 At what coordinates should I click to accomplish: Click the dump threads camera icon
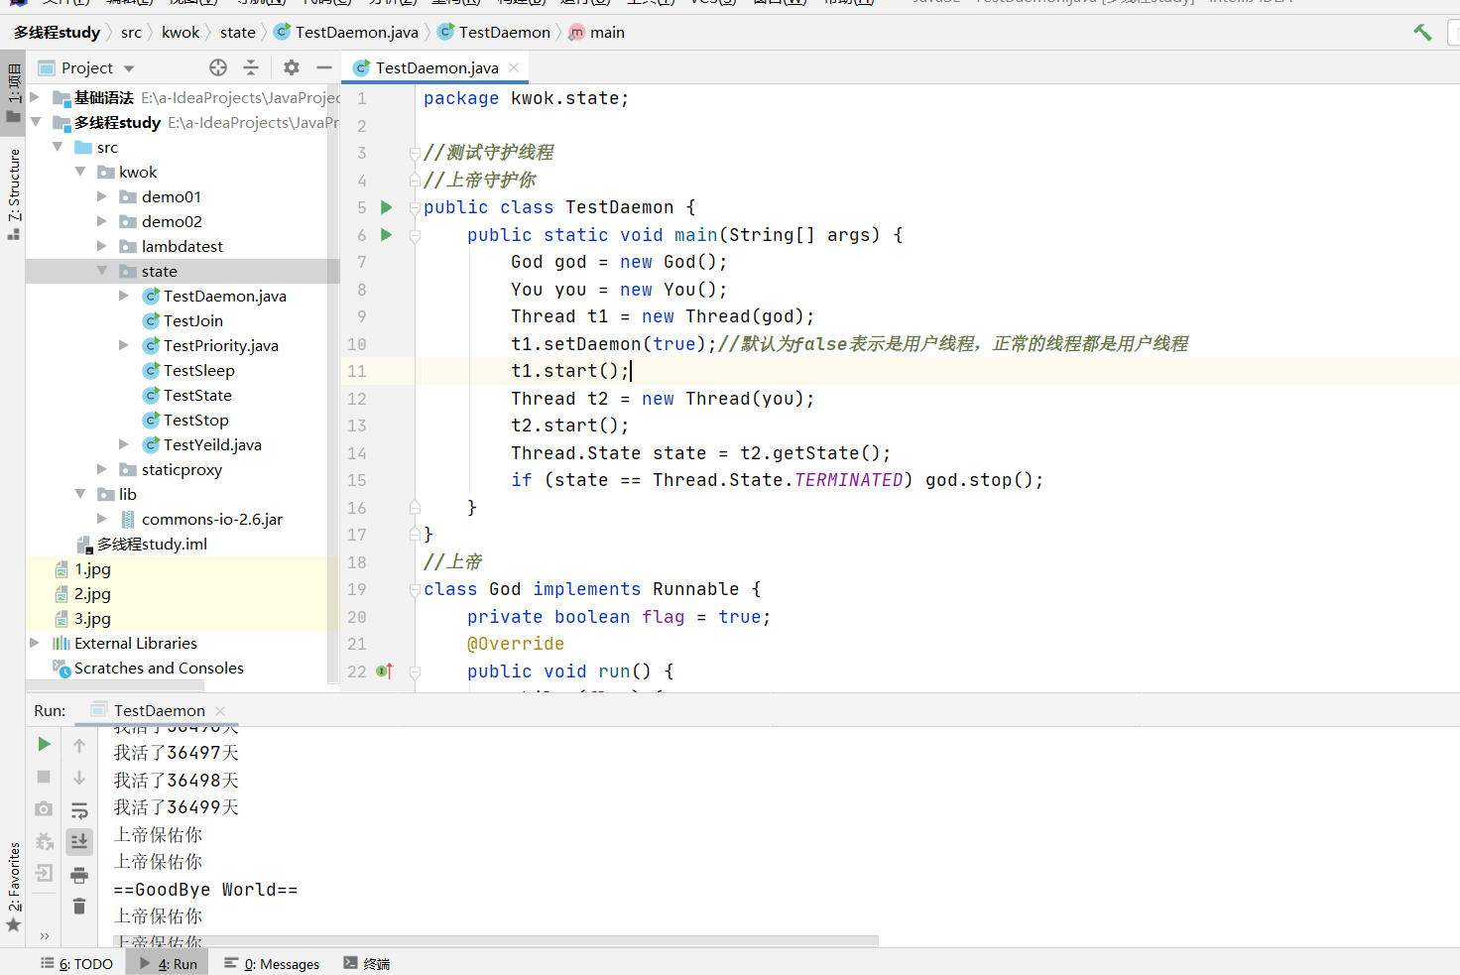point(44,809)
